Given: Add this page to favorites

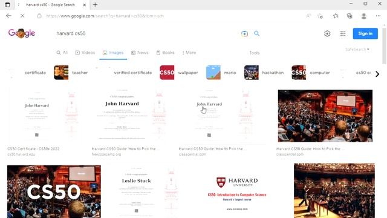Looking at the screenshot, I should point(320,16).
